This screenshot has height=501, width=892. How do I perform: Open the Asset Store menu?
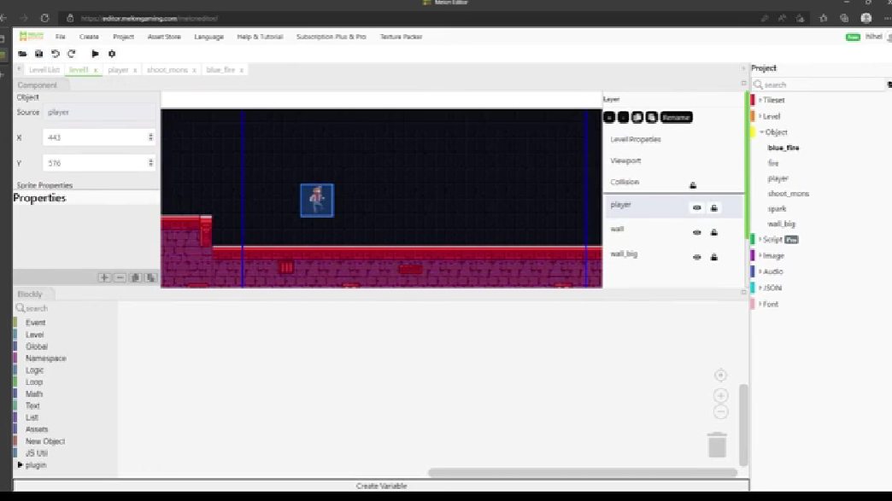coord(164,37)
